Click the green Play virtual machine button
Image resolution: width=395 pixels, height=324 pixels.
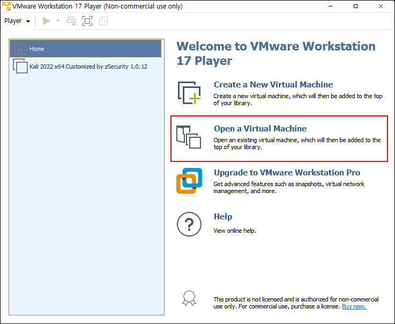click(x=46, y=21)
